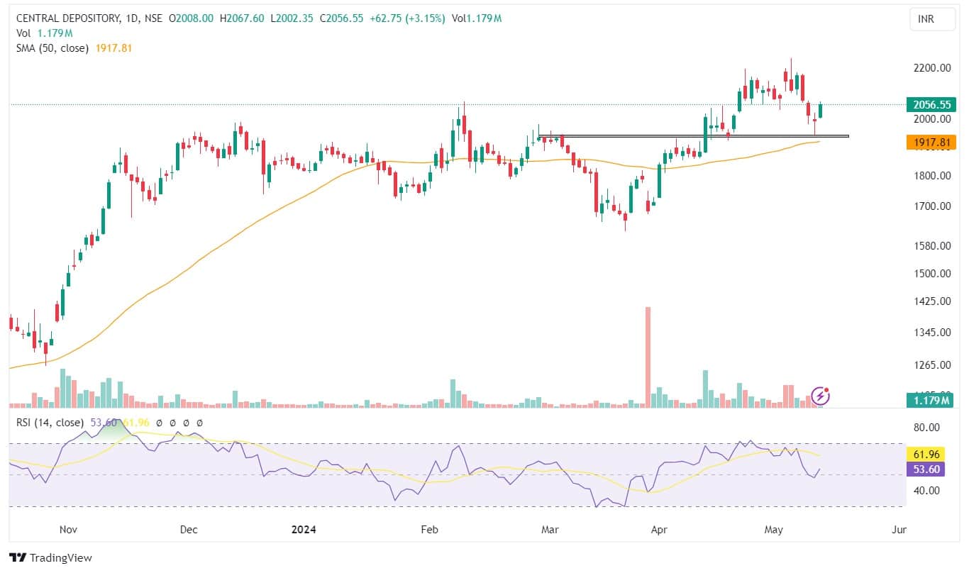This screenshot has height=573, width=969.
Task: Click the Vol indicator legend below the title
Action: coord(23,33)
